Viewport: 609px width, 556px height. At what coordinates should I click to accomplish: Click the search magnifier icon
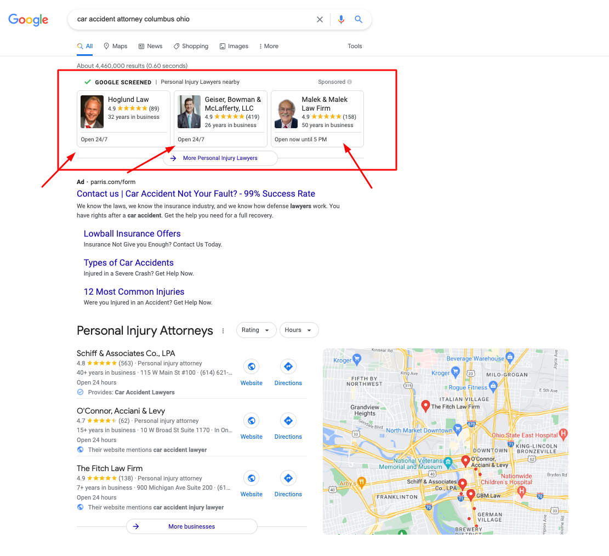pyautogui.click(x=358, y=19)
